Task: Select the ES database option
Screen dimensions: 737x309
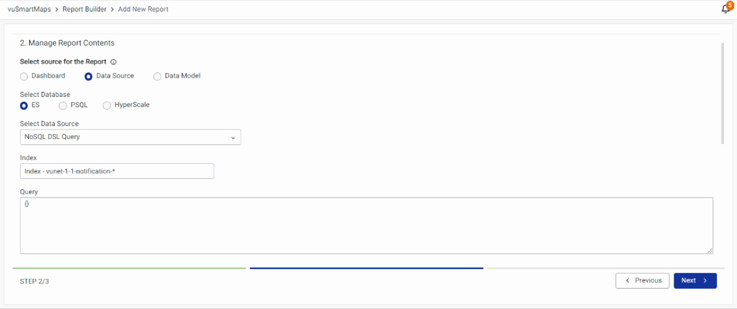Action: 24,105
